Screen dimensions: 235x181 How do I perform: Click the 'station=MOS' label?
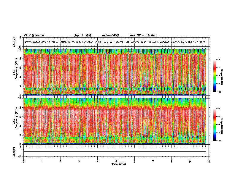110,35
